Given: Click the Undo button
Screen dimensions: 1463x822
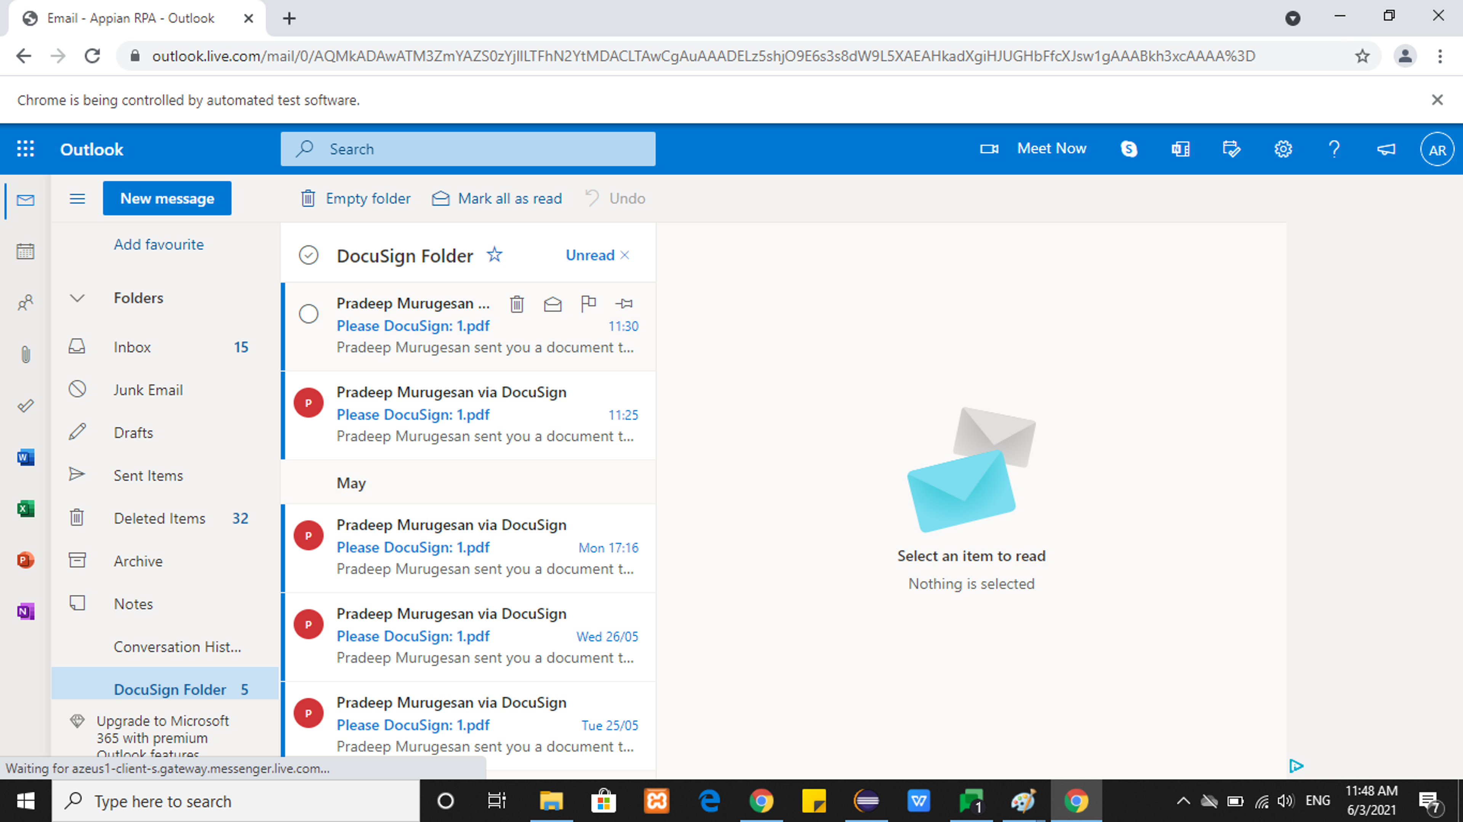Looking at the screenshot, I should click(x=616, y=198).
